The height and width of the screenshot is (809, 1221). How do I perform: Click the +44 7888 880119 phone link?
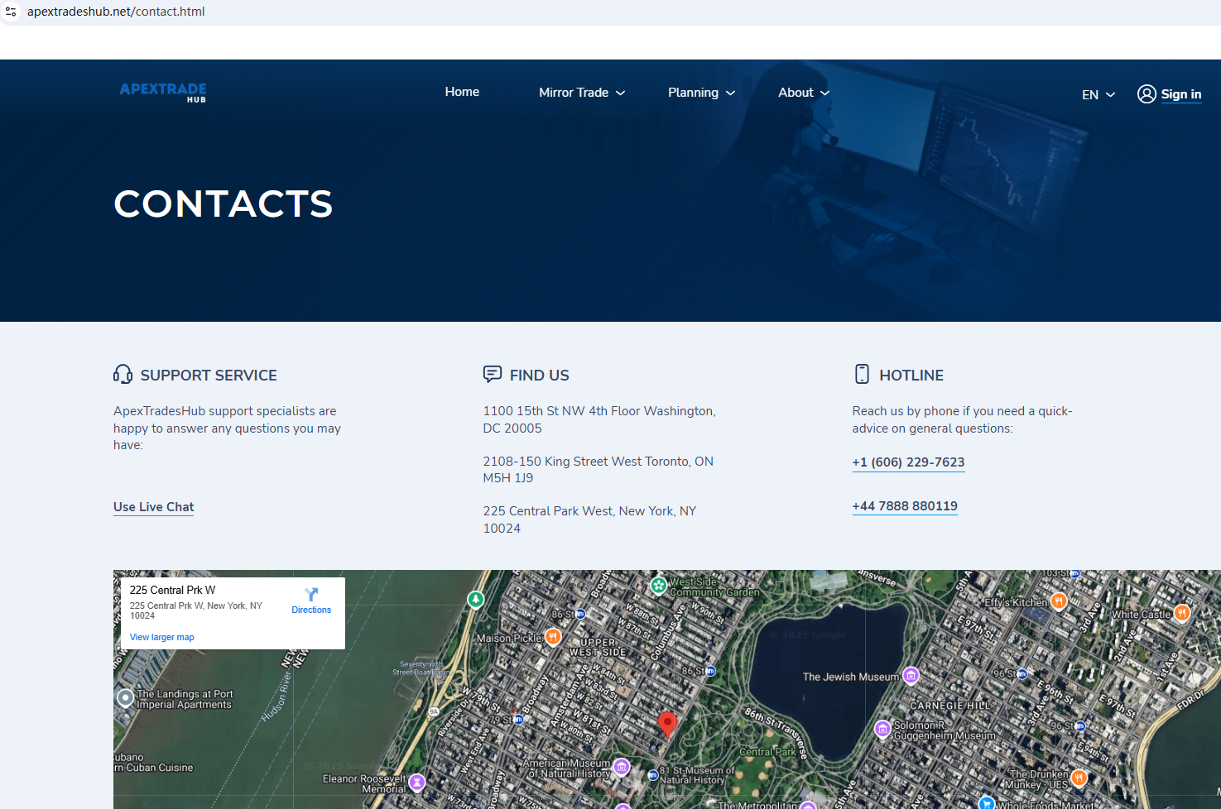pyautogui.click(x=905, y=506)
